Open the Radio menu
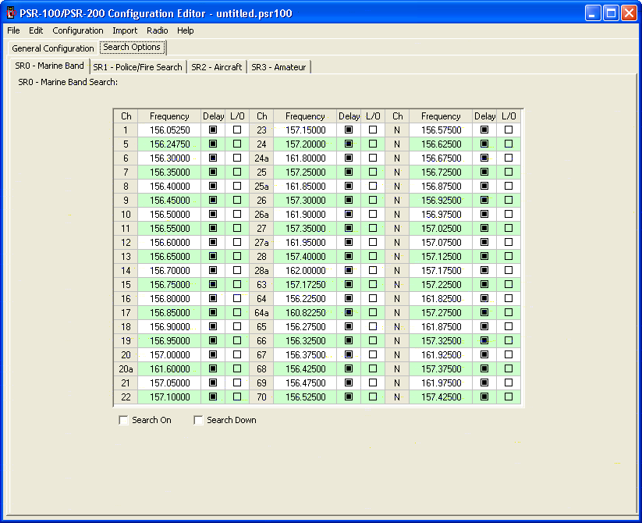642x523 pixels. click(157, 30)
